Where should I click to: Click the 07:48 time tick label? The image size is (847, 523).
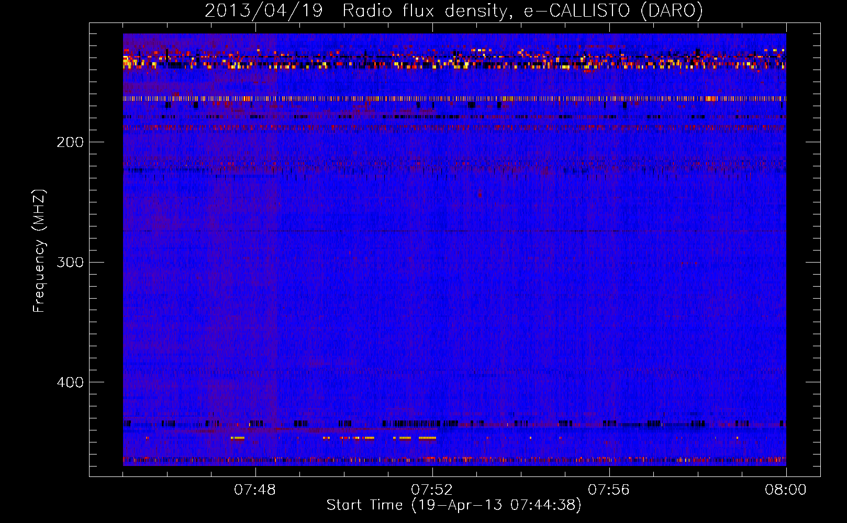pyautogui.click(x=255, y=490)
